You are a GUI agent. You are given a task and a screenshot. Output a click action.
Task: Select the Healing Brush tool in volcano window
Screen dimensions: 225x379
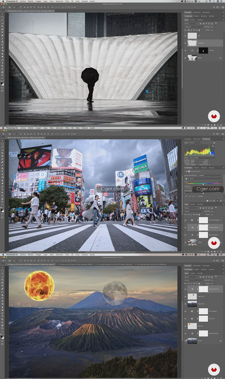[x=2, y=289]
